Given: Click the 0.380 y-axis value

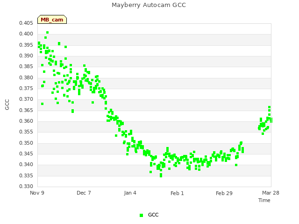Looking at the screenshot, I should coord(26,78).
